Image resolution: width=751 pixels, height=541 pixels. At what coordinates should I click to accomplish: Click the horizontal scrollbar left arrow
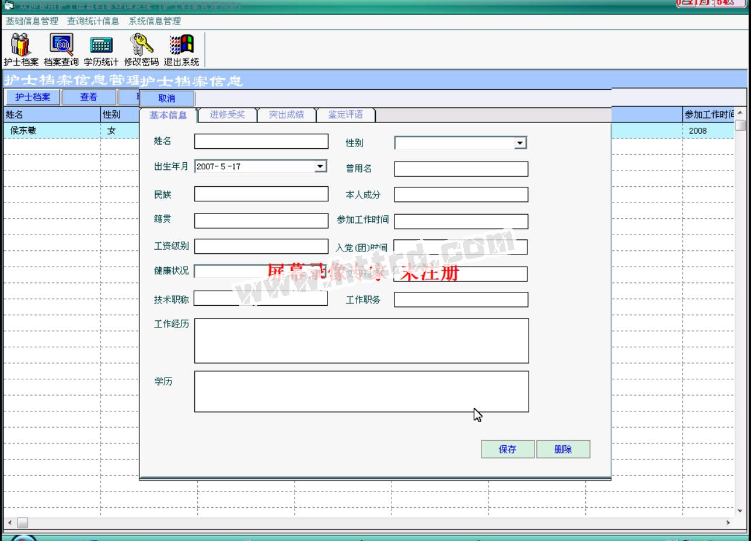pos(9,522)
